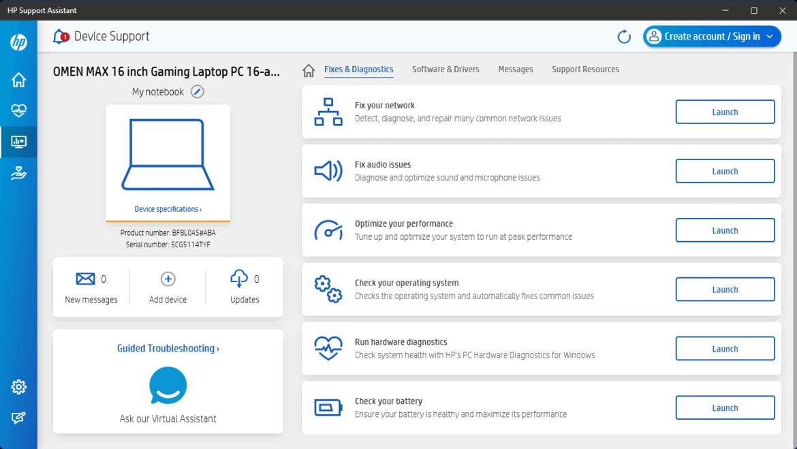The height and width of the screenshot is (449, 797).
Task: Open the Home icon in the left sidebar
Action: click(x=19, y=80)
